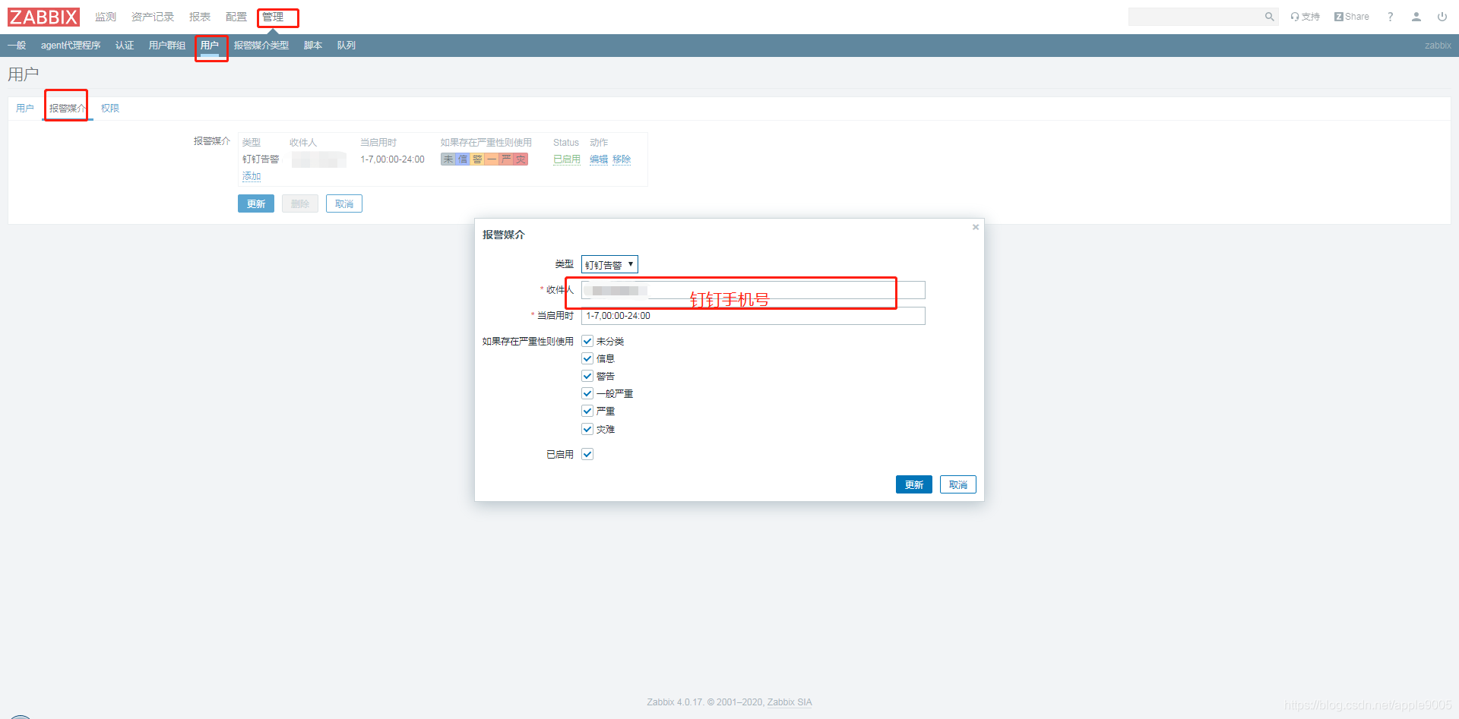Open the help question mark
The height and width of the screenshot is (719, 1459).
click(1391, 17)
